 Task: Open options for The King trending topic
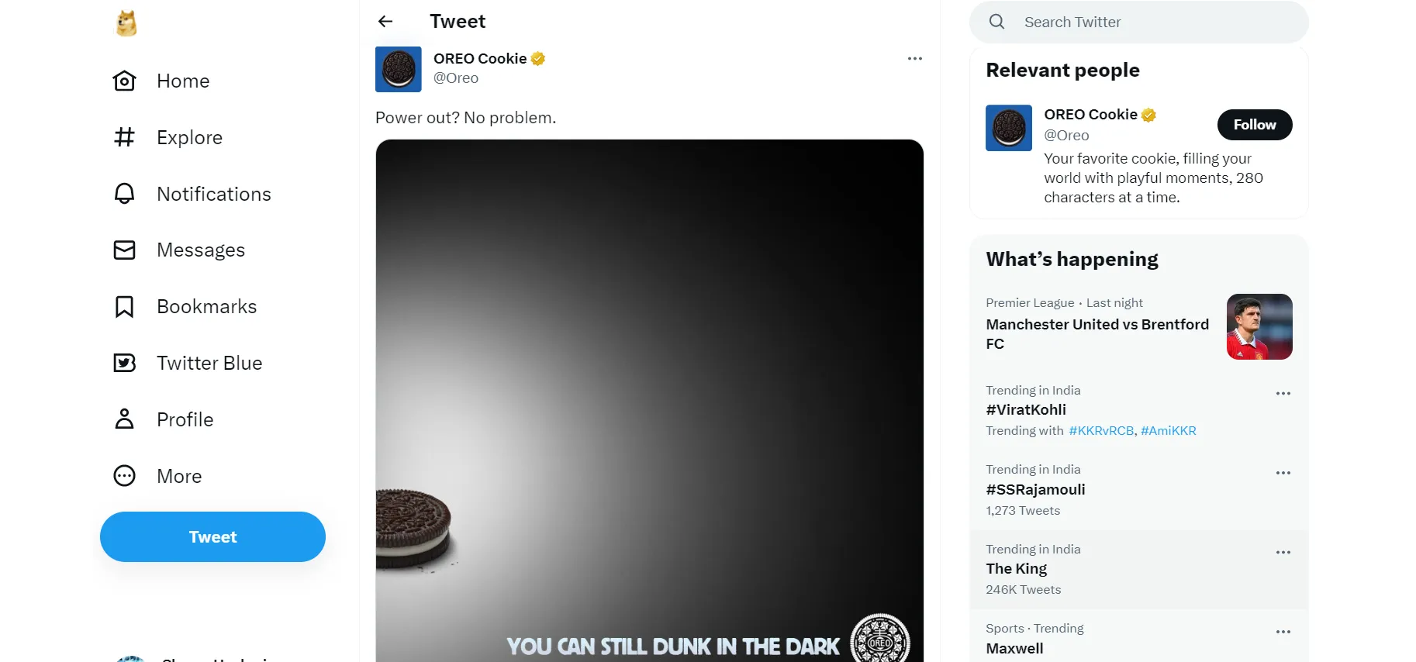(1282, 552)
